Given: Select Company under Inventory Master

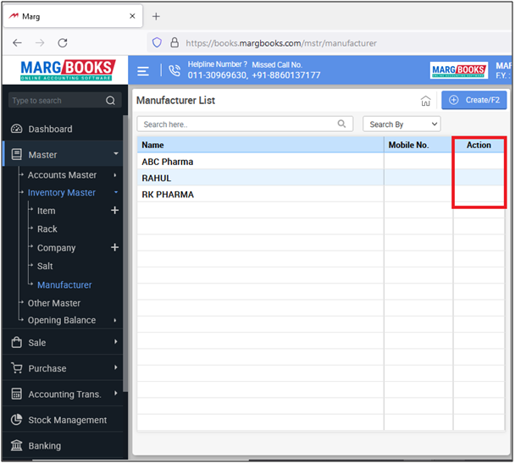Looking at the screenshot, I should pyautogui.click(x=56, y=248).
